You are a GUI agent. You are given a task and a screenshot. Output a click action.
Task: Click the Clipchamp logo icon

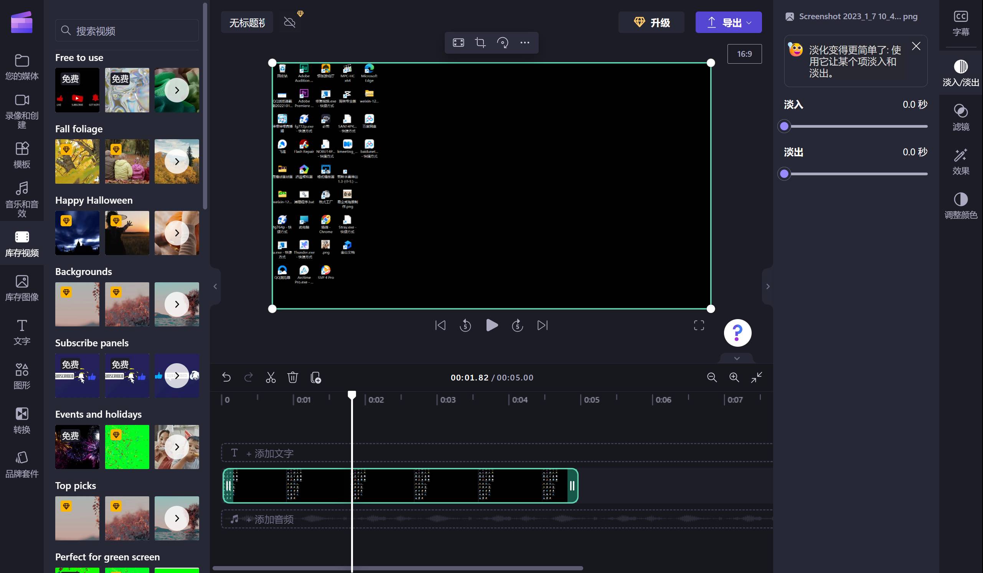(22, 22)
